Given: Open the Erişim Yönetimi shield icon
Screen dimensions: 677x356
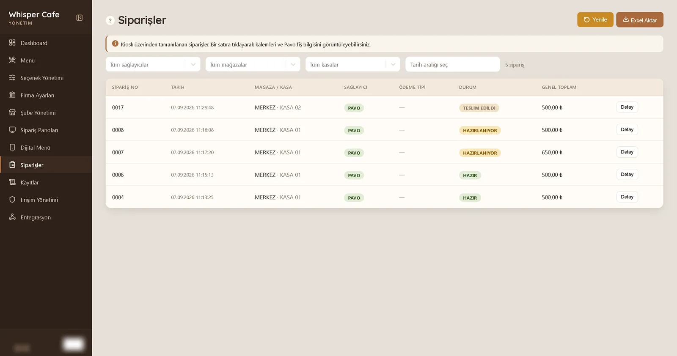Looking at the screenshot, I should [12, 200].
